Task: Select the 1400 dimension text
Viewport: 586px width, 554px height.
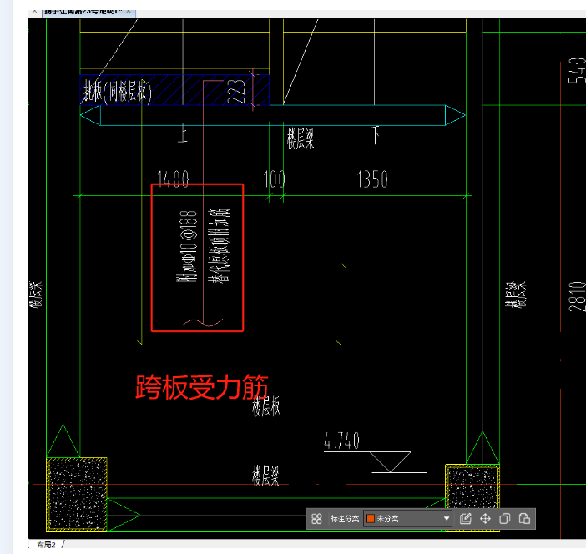Action: coord(173,179)
